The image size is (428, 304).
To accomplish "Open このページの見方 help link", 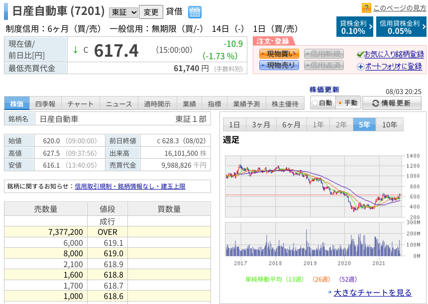I will (x=400, y=8).
